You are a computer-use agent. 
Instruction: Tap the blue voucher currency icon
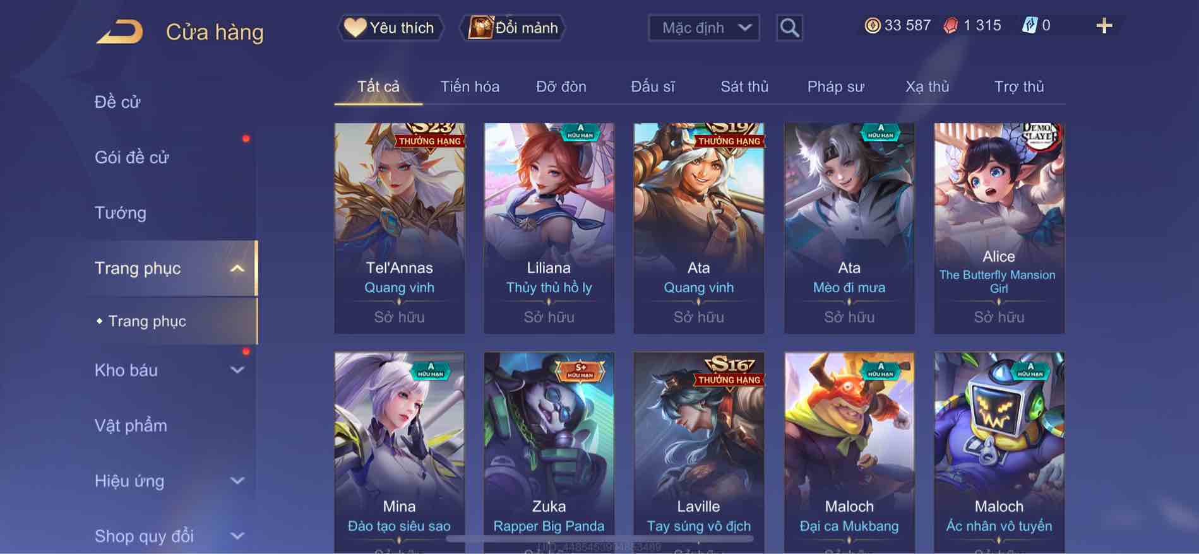click(x=1030, y=26)
